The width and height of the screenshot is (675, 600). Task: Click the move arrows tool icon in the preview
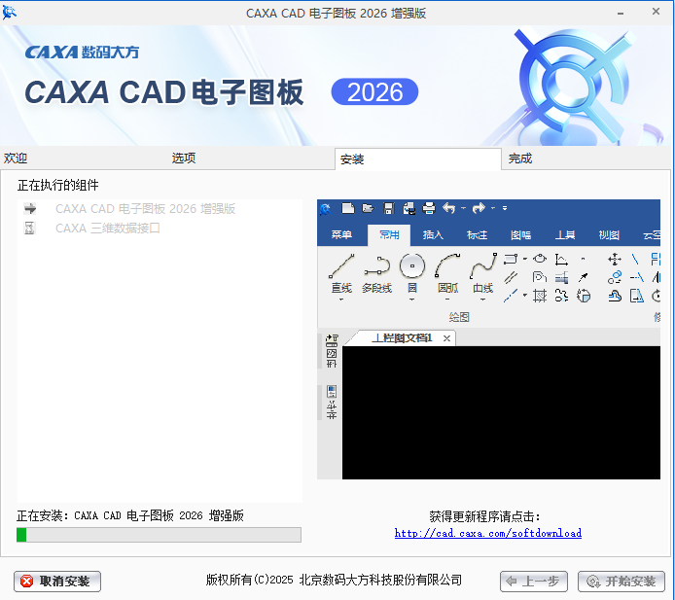(x=615, y=259)
